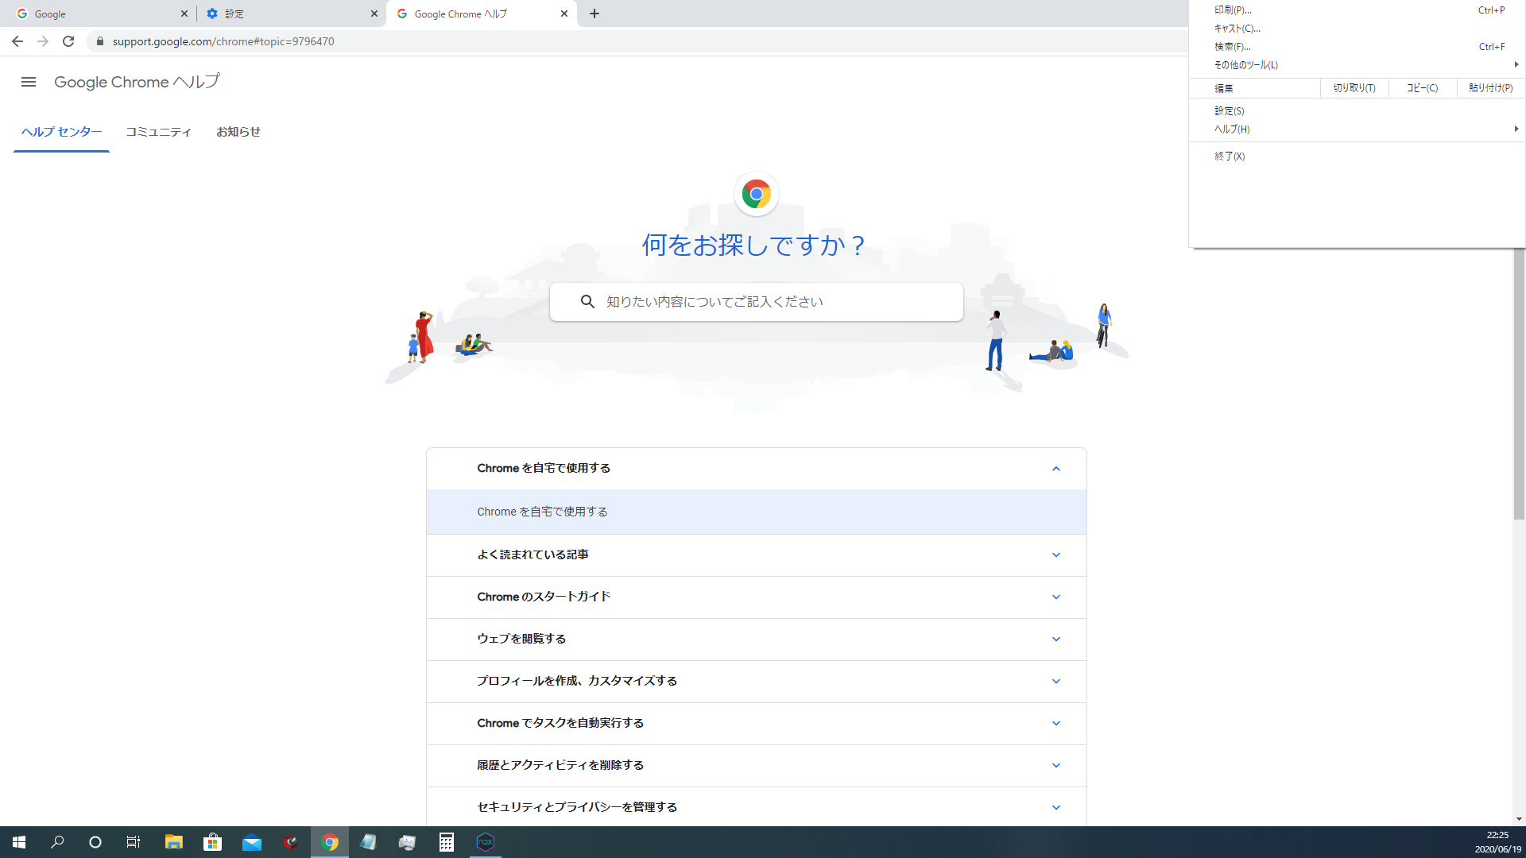Viewport: 1526px width, 858px height.
Task: Open Mail app from taskbar
Action: (x=252, y=842)
